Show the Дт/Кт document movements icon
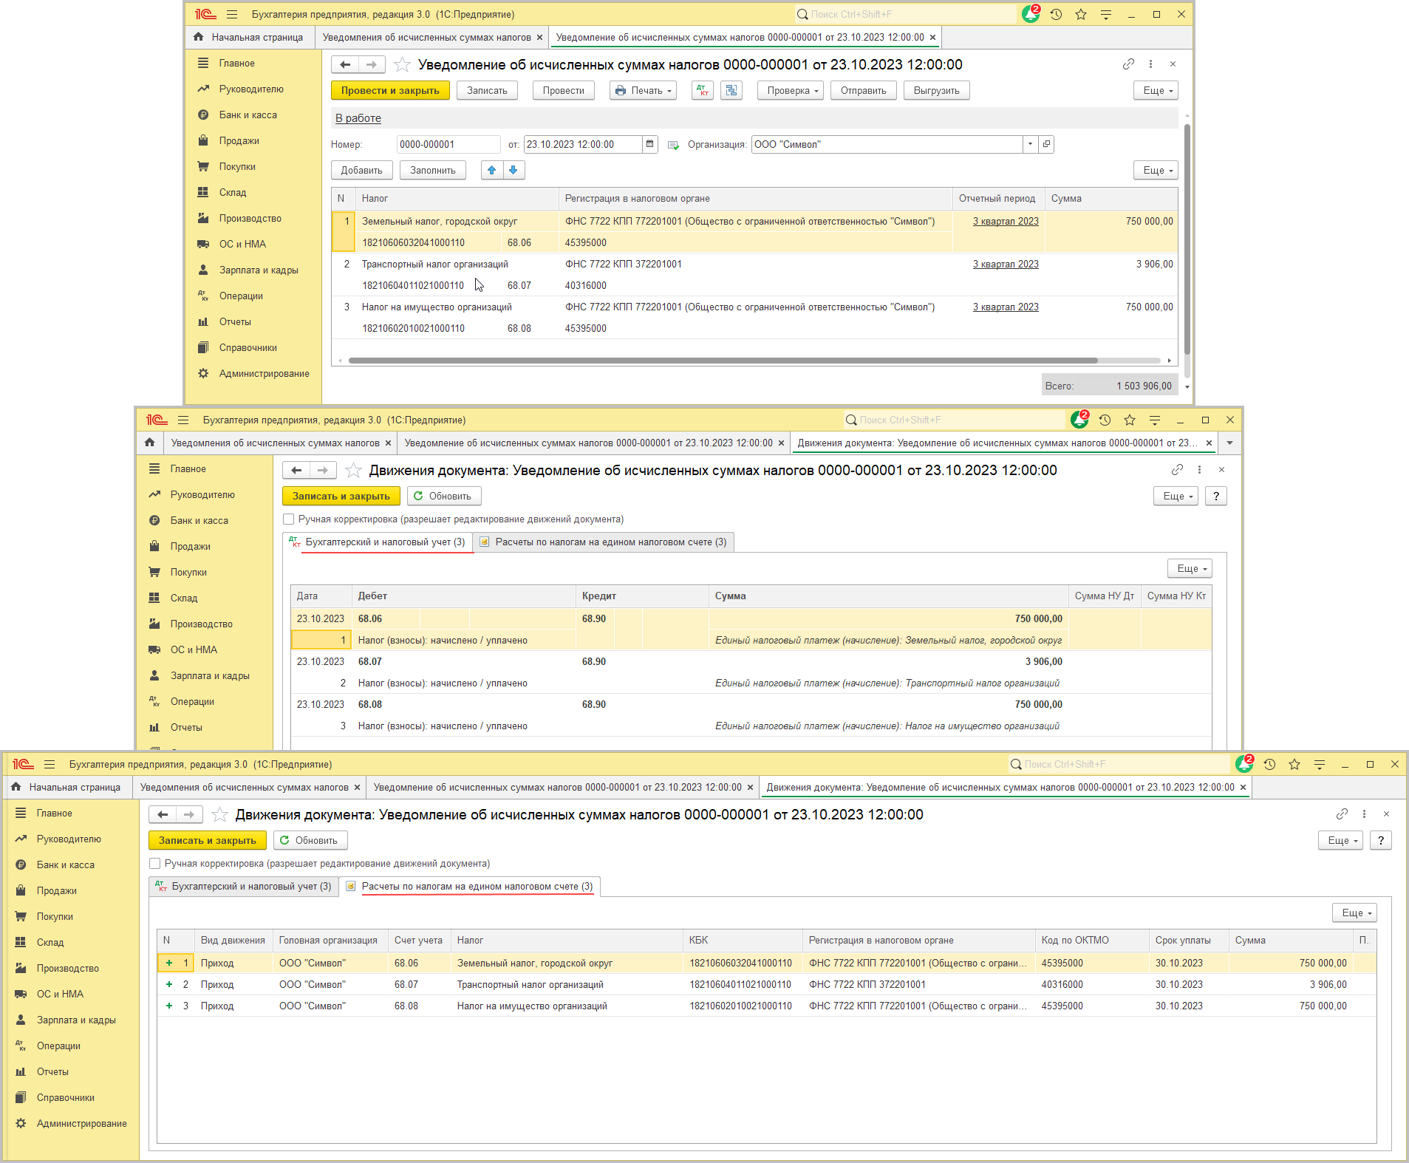 [703, 91]
